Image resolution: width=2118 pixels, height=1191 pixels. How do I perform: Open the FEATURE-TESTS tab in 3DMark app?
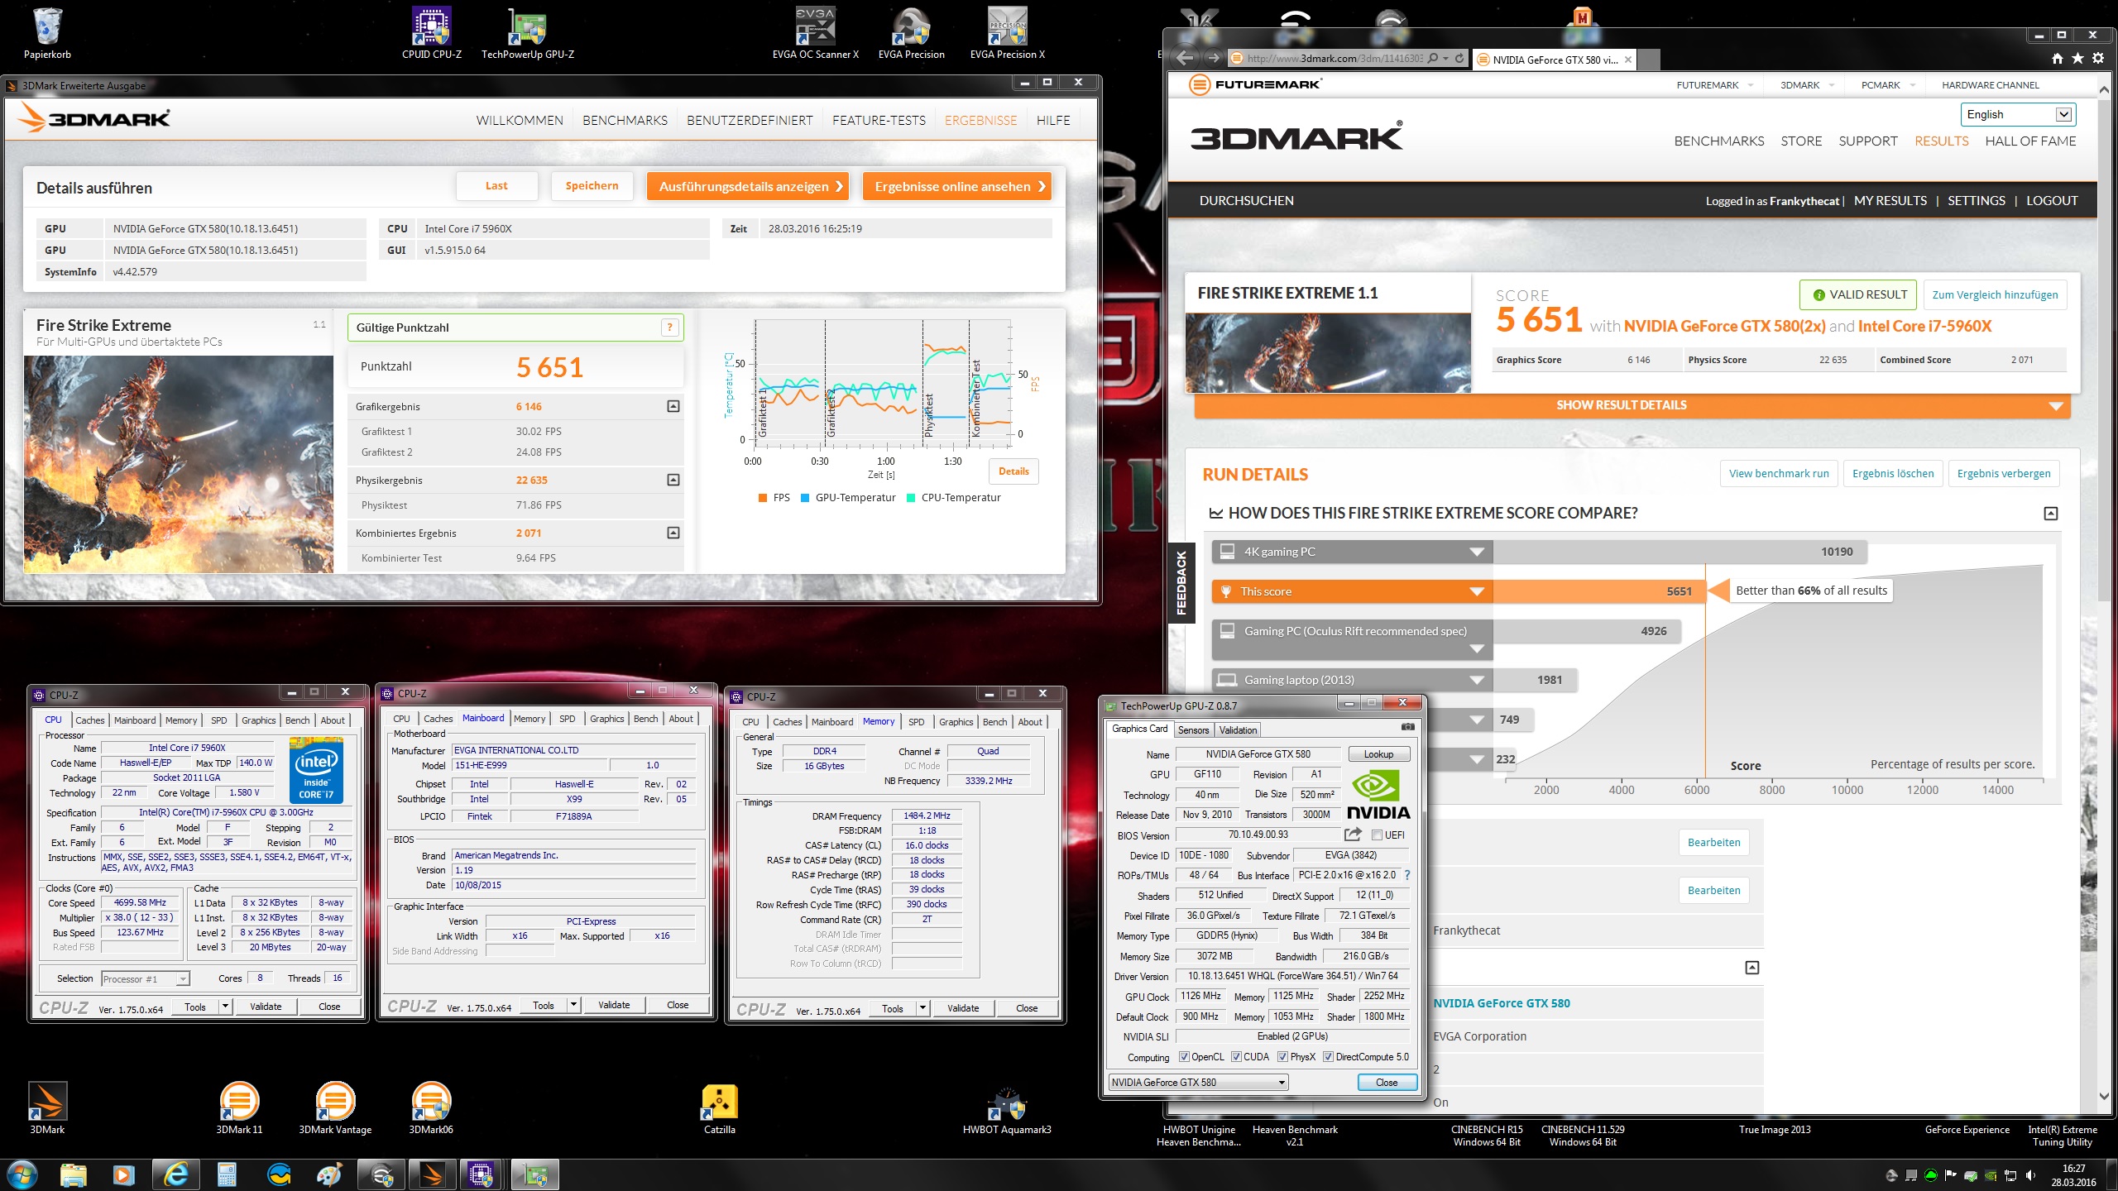point(879,120)
